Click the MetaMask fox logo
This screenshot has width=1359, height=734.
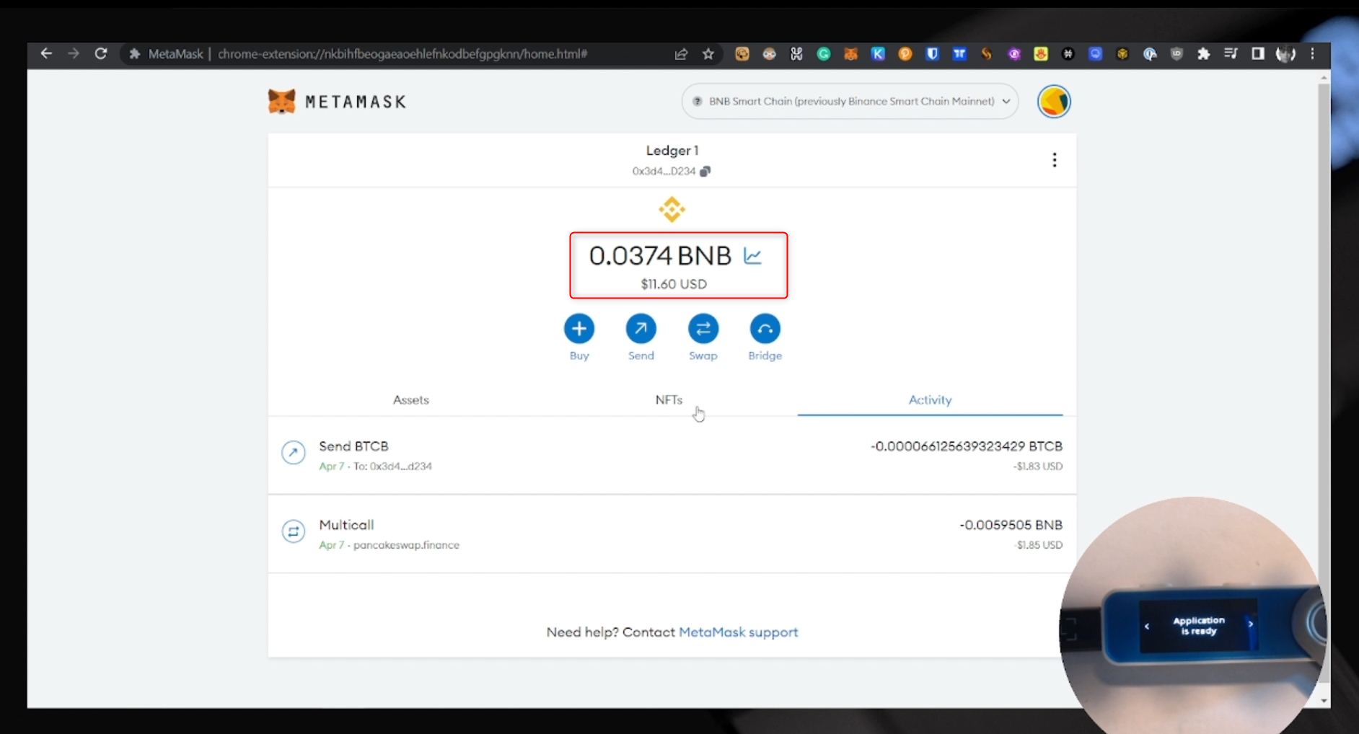tap(281, 102)
